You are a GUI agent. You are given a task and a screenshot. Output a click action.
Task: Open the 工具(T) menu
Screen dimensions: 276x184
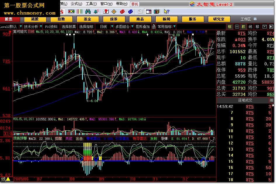91,4
